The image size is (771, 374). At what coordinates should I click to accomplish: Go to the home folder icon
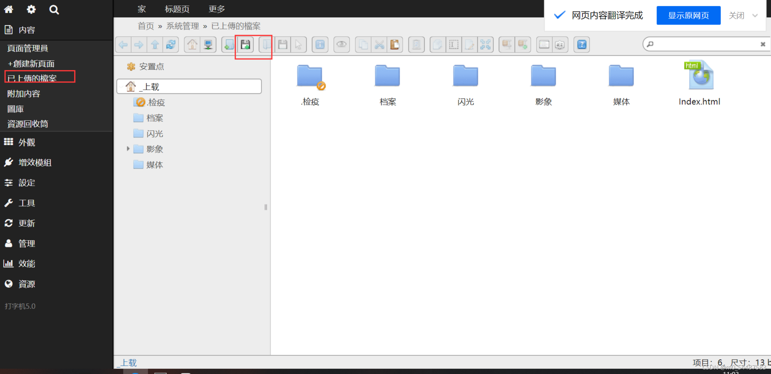coord(192,45)
